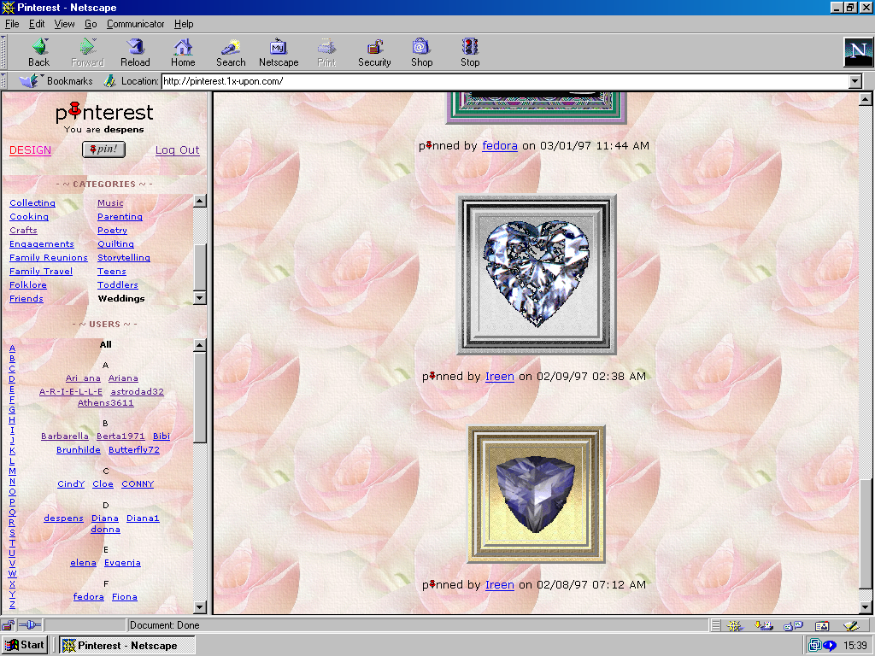
Task: Click the Log Out link
Action: point(177,150)
